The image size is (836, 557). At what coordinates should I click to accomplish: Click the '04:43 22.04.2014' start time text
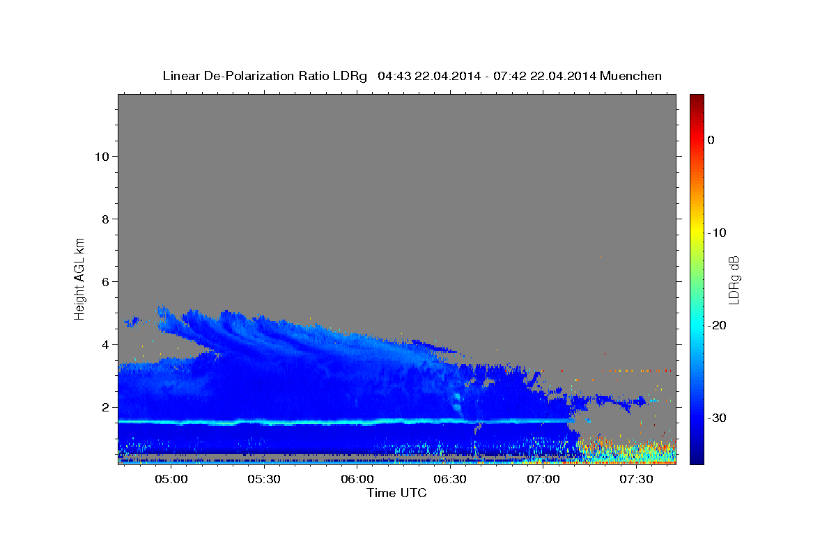click(x=428, y=76)
